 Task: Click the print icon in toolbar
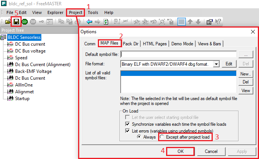(78, 22)
